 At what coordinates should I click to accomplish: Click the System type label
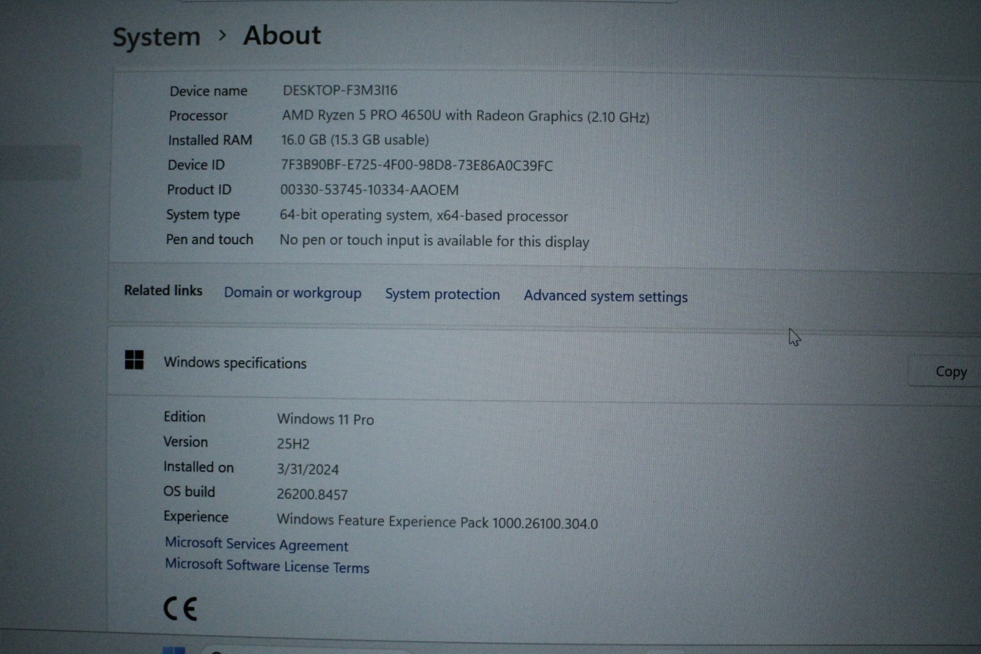point(203,215)
